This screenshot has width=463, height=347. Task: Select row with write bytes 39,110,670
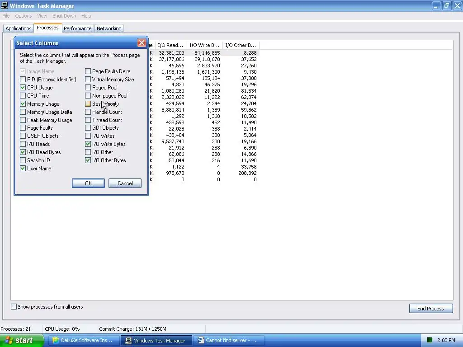pos(204,59)
